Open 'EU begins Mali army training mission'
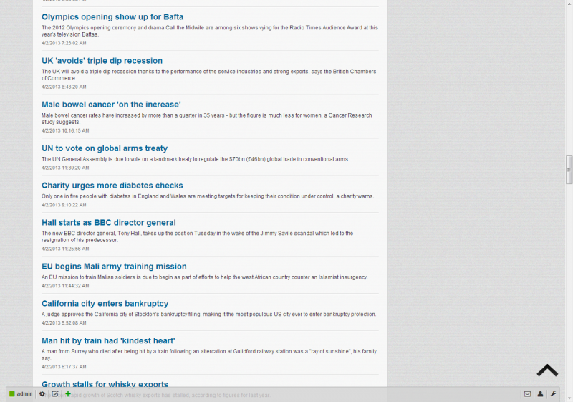This screenshot has width=573, height=402. 114,267
